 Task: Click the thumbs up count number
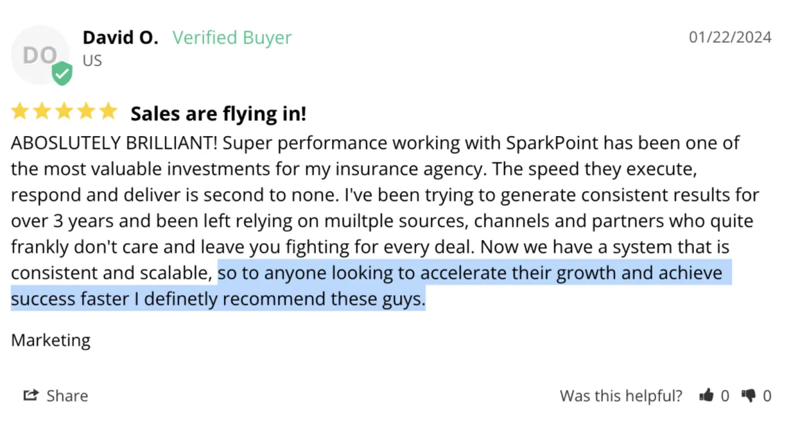(x=725, y=396)
